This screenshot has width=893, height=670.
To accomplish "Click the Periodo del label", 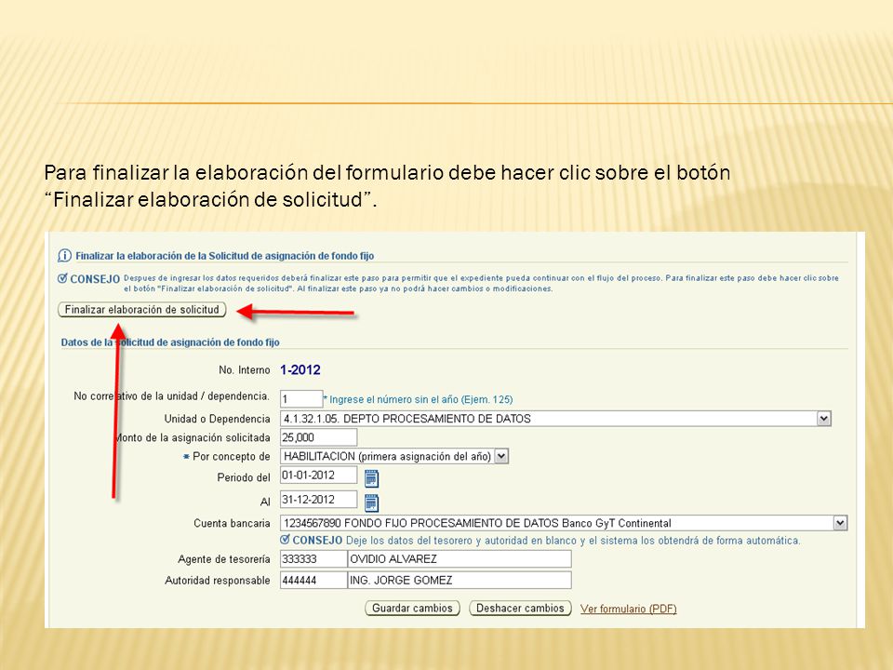I will (244, 477).
